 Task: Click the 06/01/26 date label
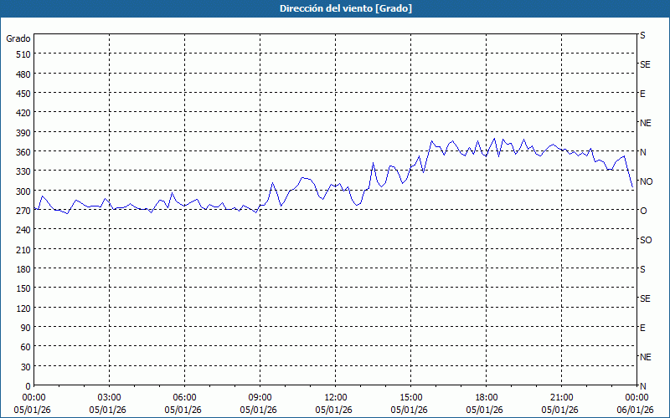[636, 410]
